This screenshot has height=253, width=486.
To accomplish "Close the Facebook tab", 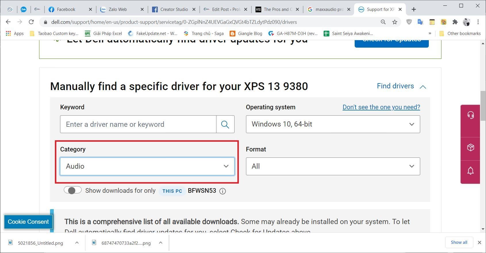I will click(90, 9).
